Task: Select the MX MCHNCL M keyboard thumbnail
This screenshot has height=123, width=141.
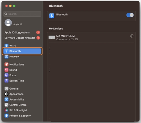Action: coord(52,37)
